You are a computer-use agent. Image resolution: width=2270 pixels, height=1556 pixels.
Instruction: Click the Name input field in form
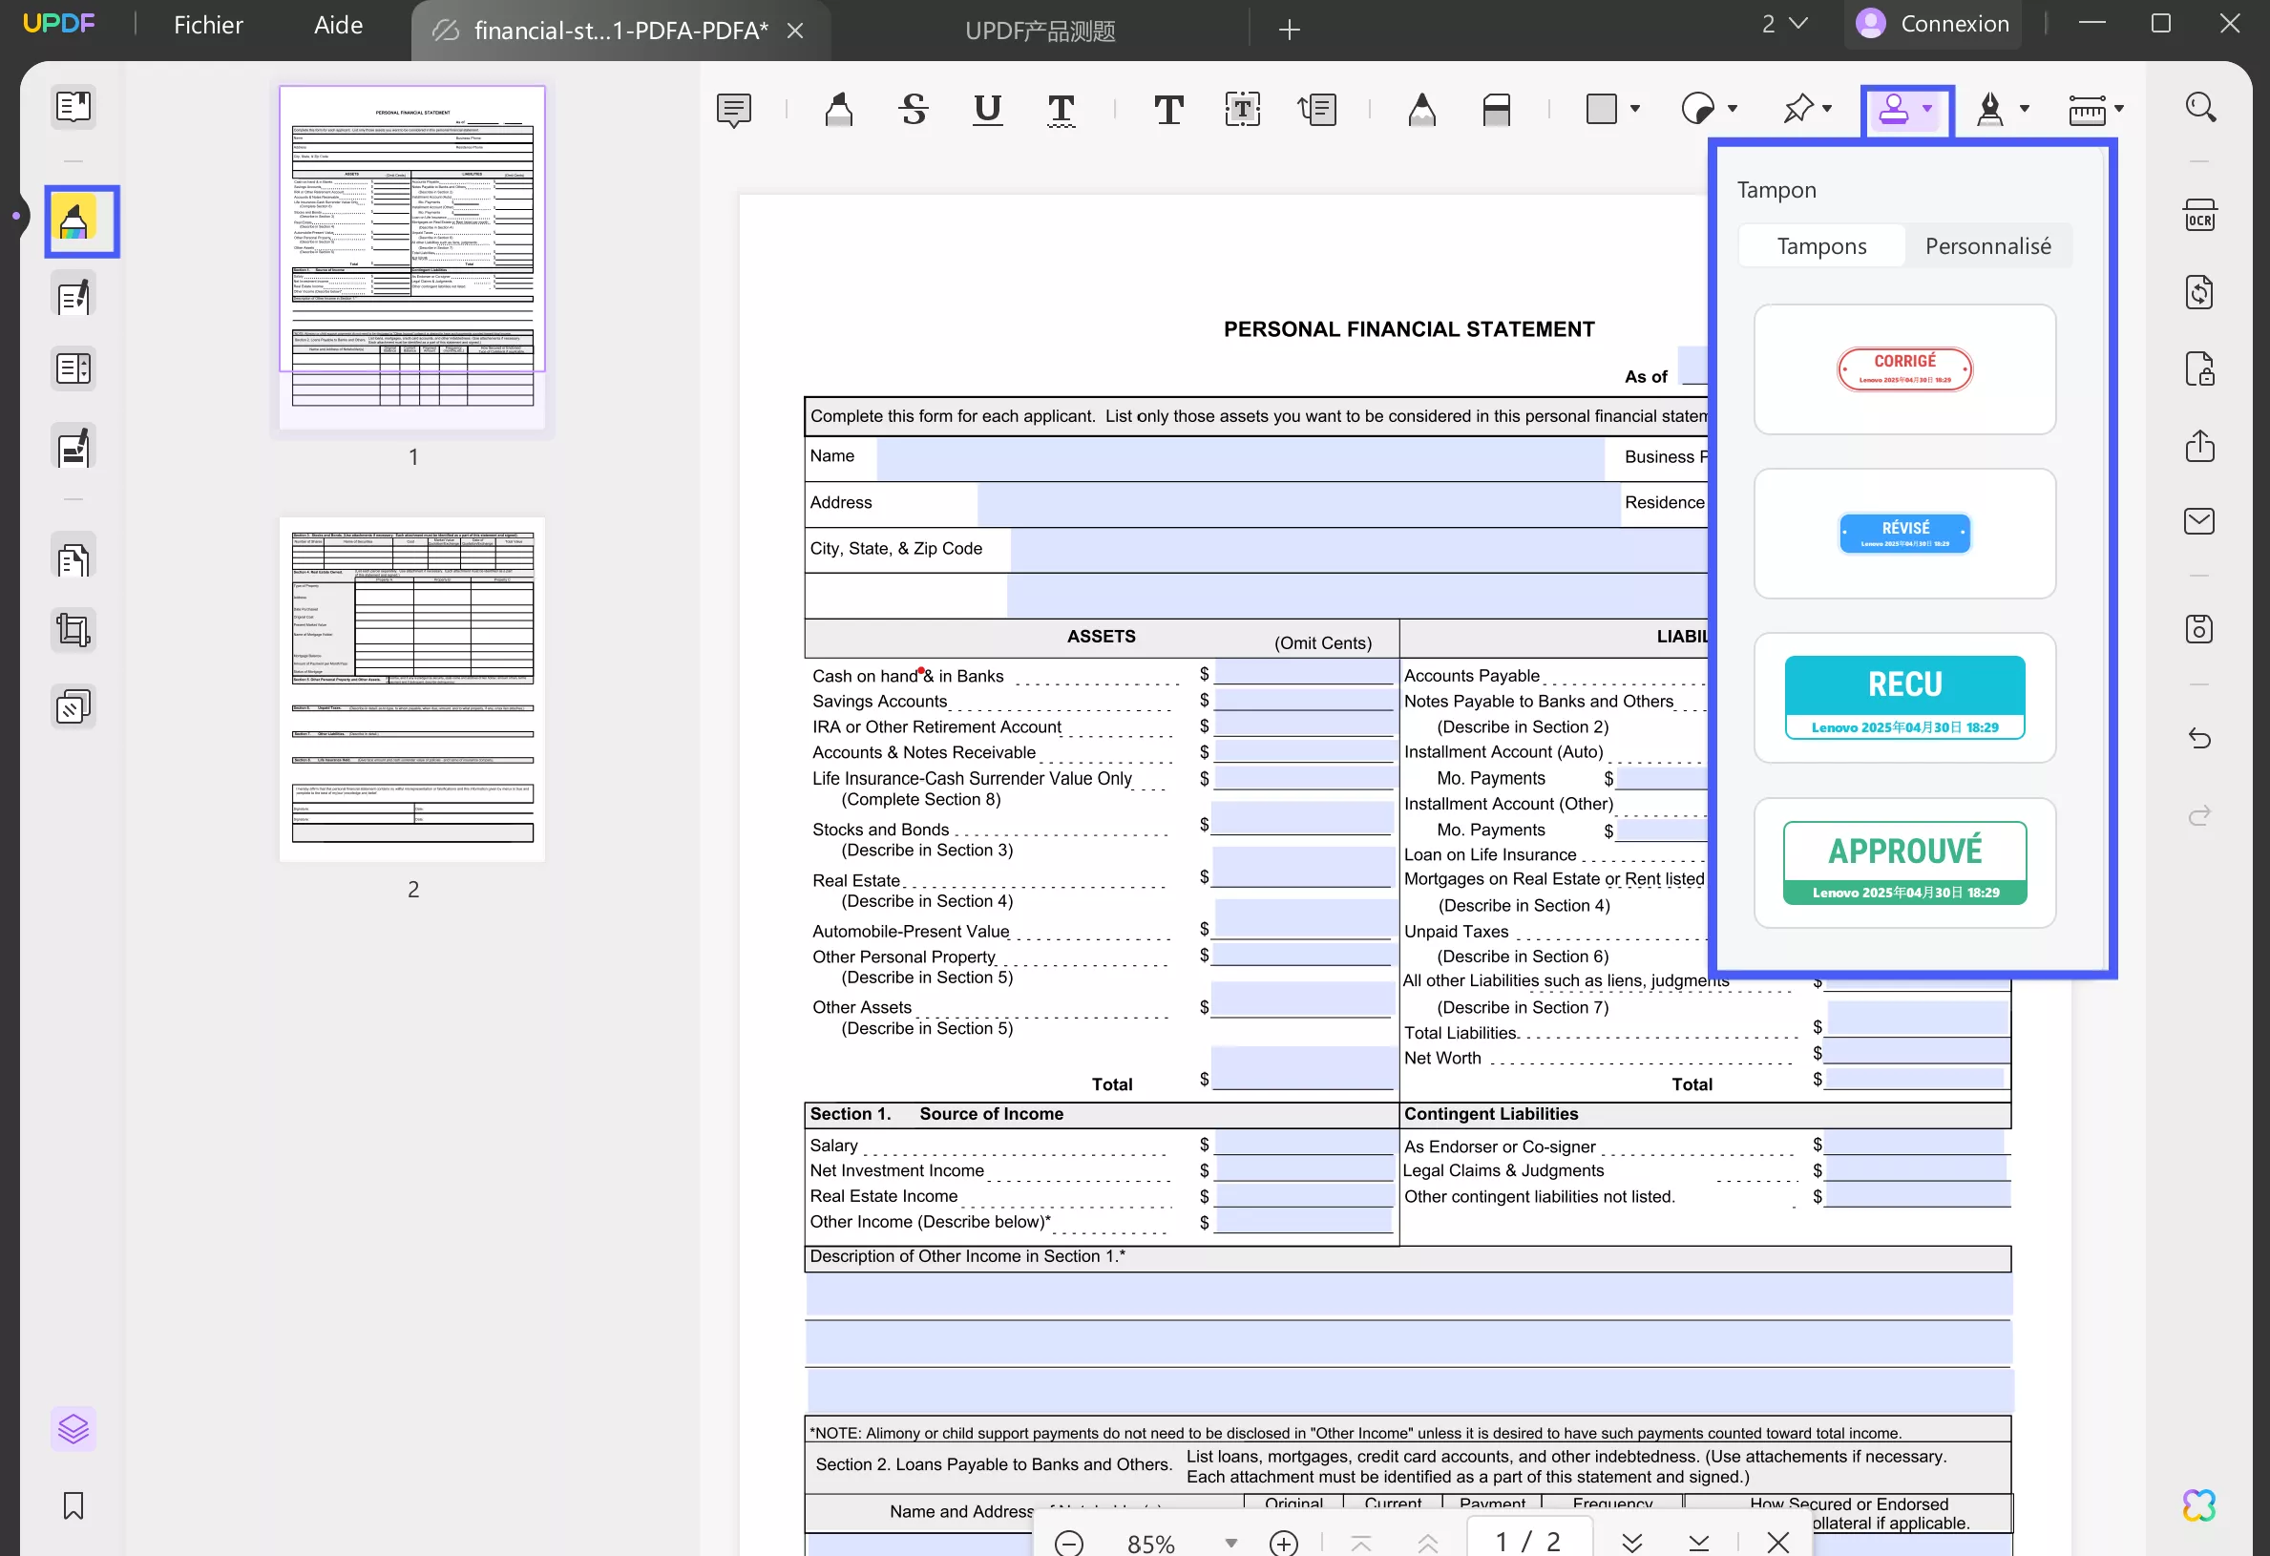click(x=1241, y=458)
